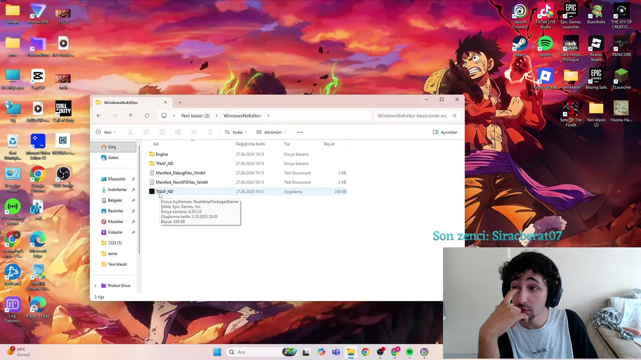Open 1223 (1) folder in sidebar
The width and height of the screenshot is (641, 360).
115,243
